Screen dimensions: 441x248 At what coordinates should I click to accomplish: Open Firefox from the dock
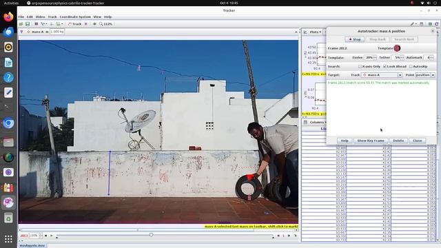(8, 17)
